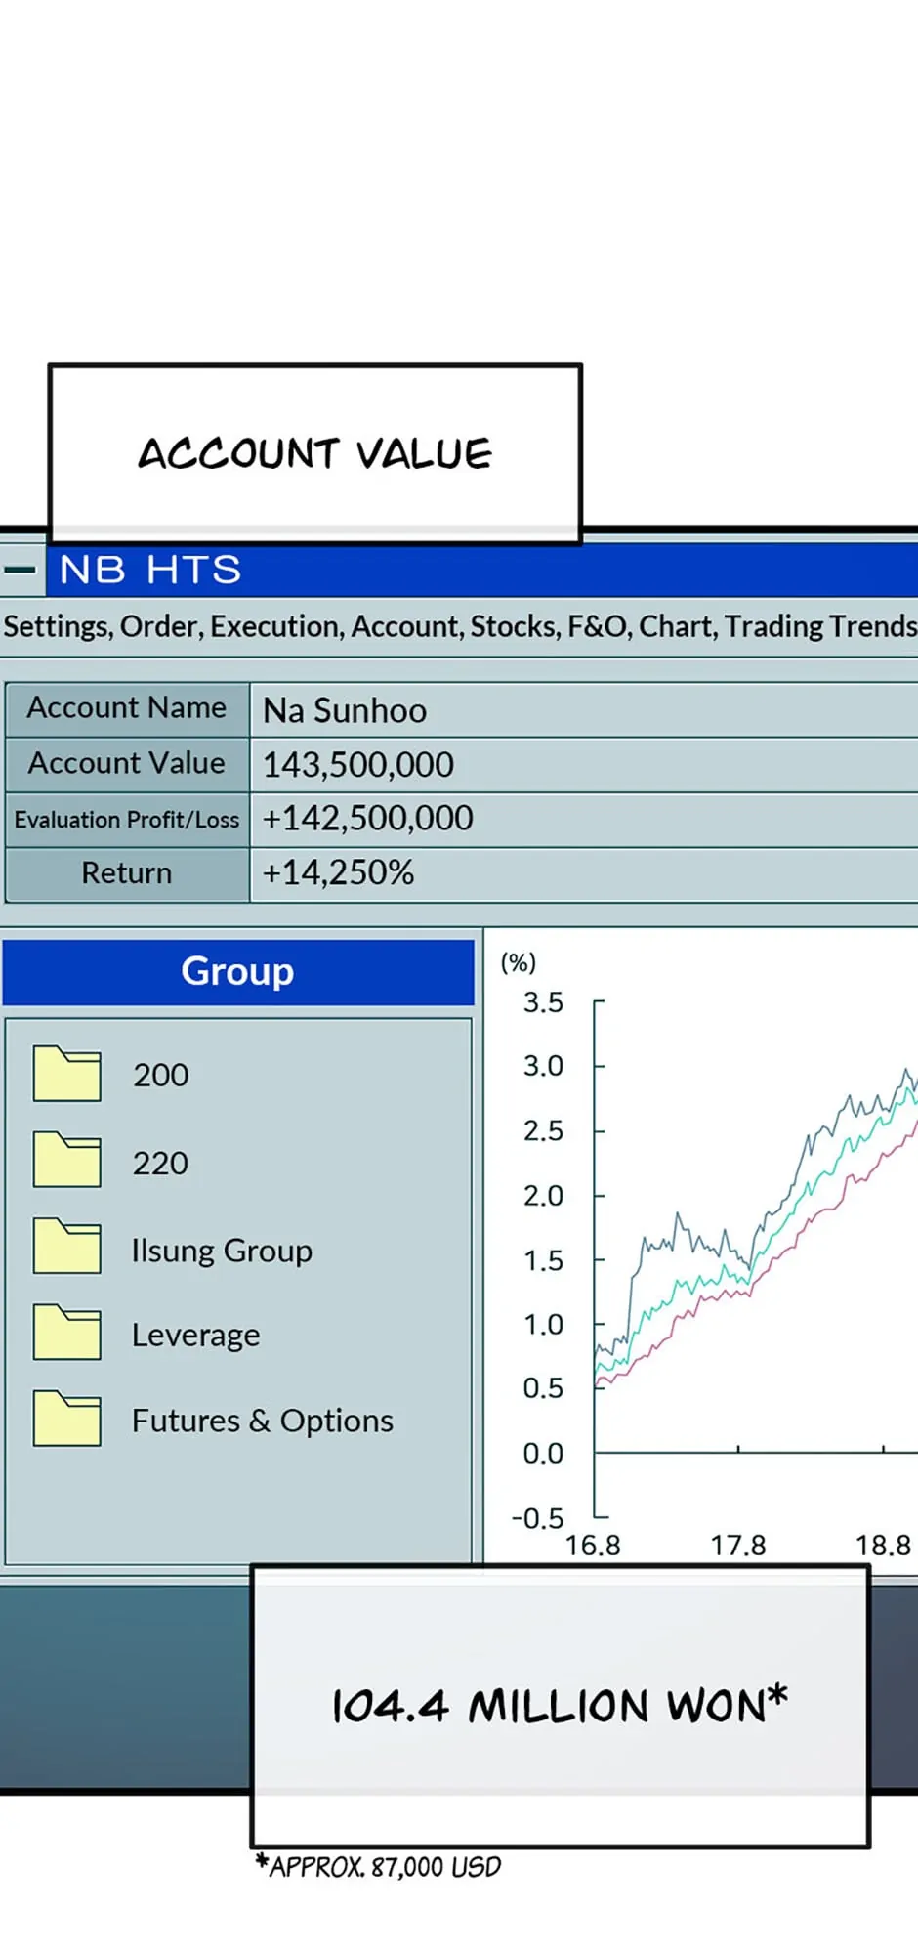The height and width of the screenshot is (1953, 918).
Task: Select the Ilsung Group label in list
Action: [222, 1251]
